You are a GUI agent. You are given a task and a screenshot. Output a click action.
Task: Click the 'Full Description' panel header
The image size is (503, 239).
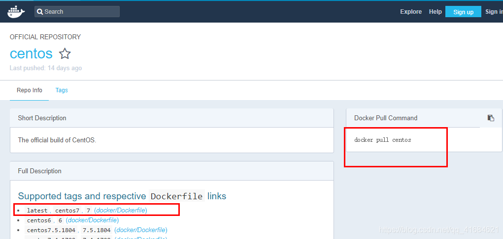click(172, 171)
